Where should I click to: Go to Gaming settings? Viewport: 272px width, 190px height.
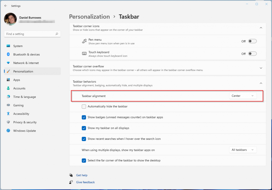tap(32, 105)
